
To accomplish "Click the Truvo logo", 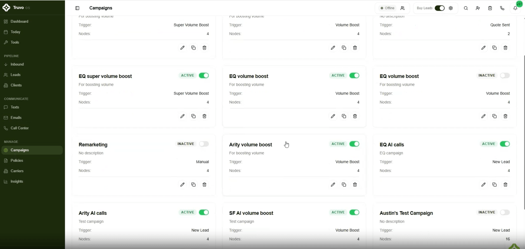I will 6,7.
